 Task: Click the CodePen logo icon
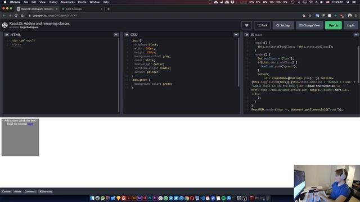pos(4,25)
